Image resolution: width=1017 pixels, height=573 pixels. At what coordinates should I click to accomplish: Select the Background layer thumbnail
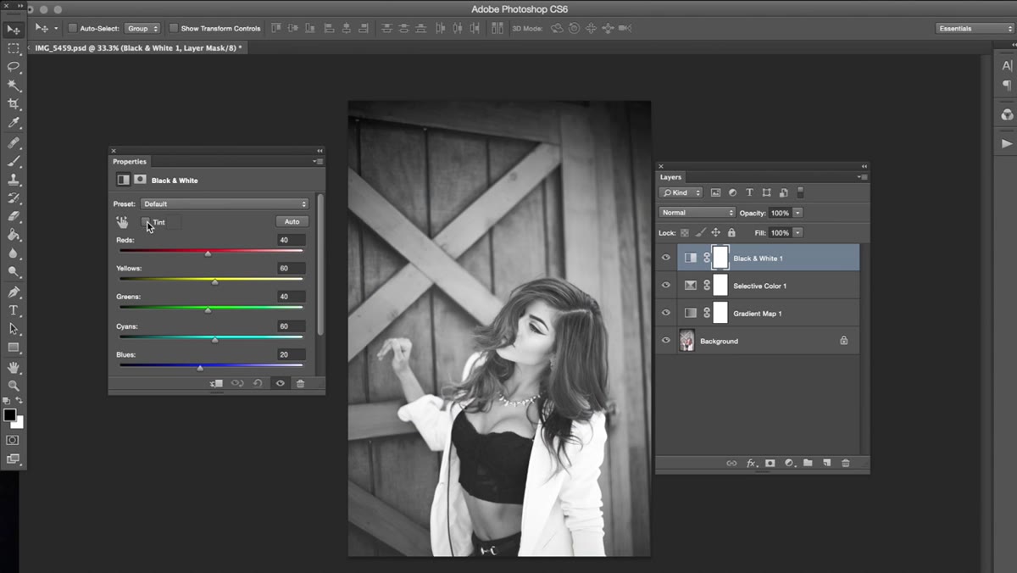(686, 341)
